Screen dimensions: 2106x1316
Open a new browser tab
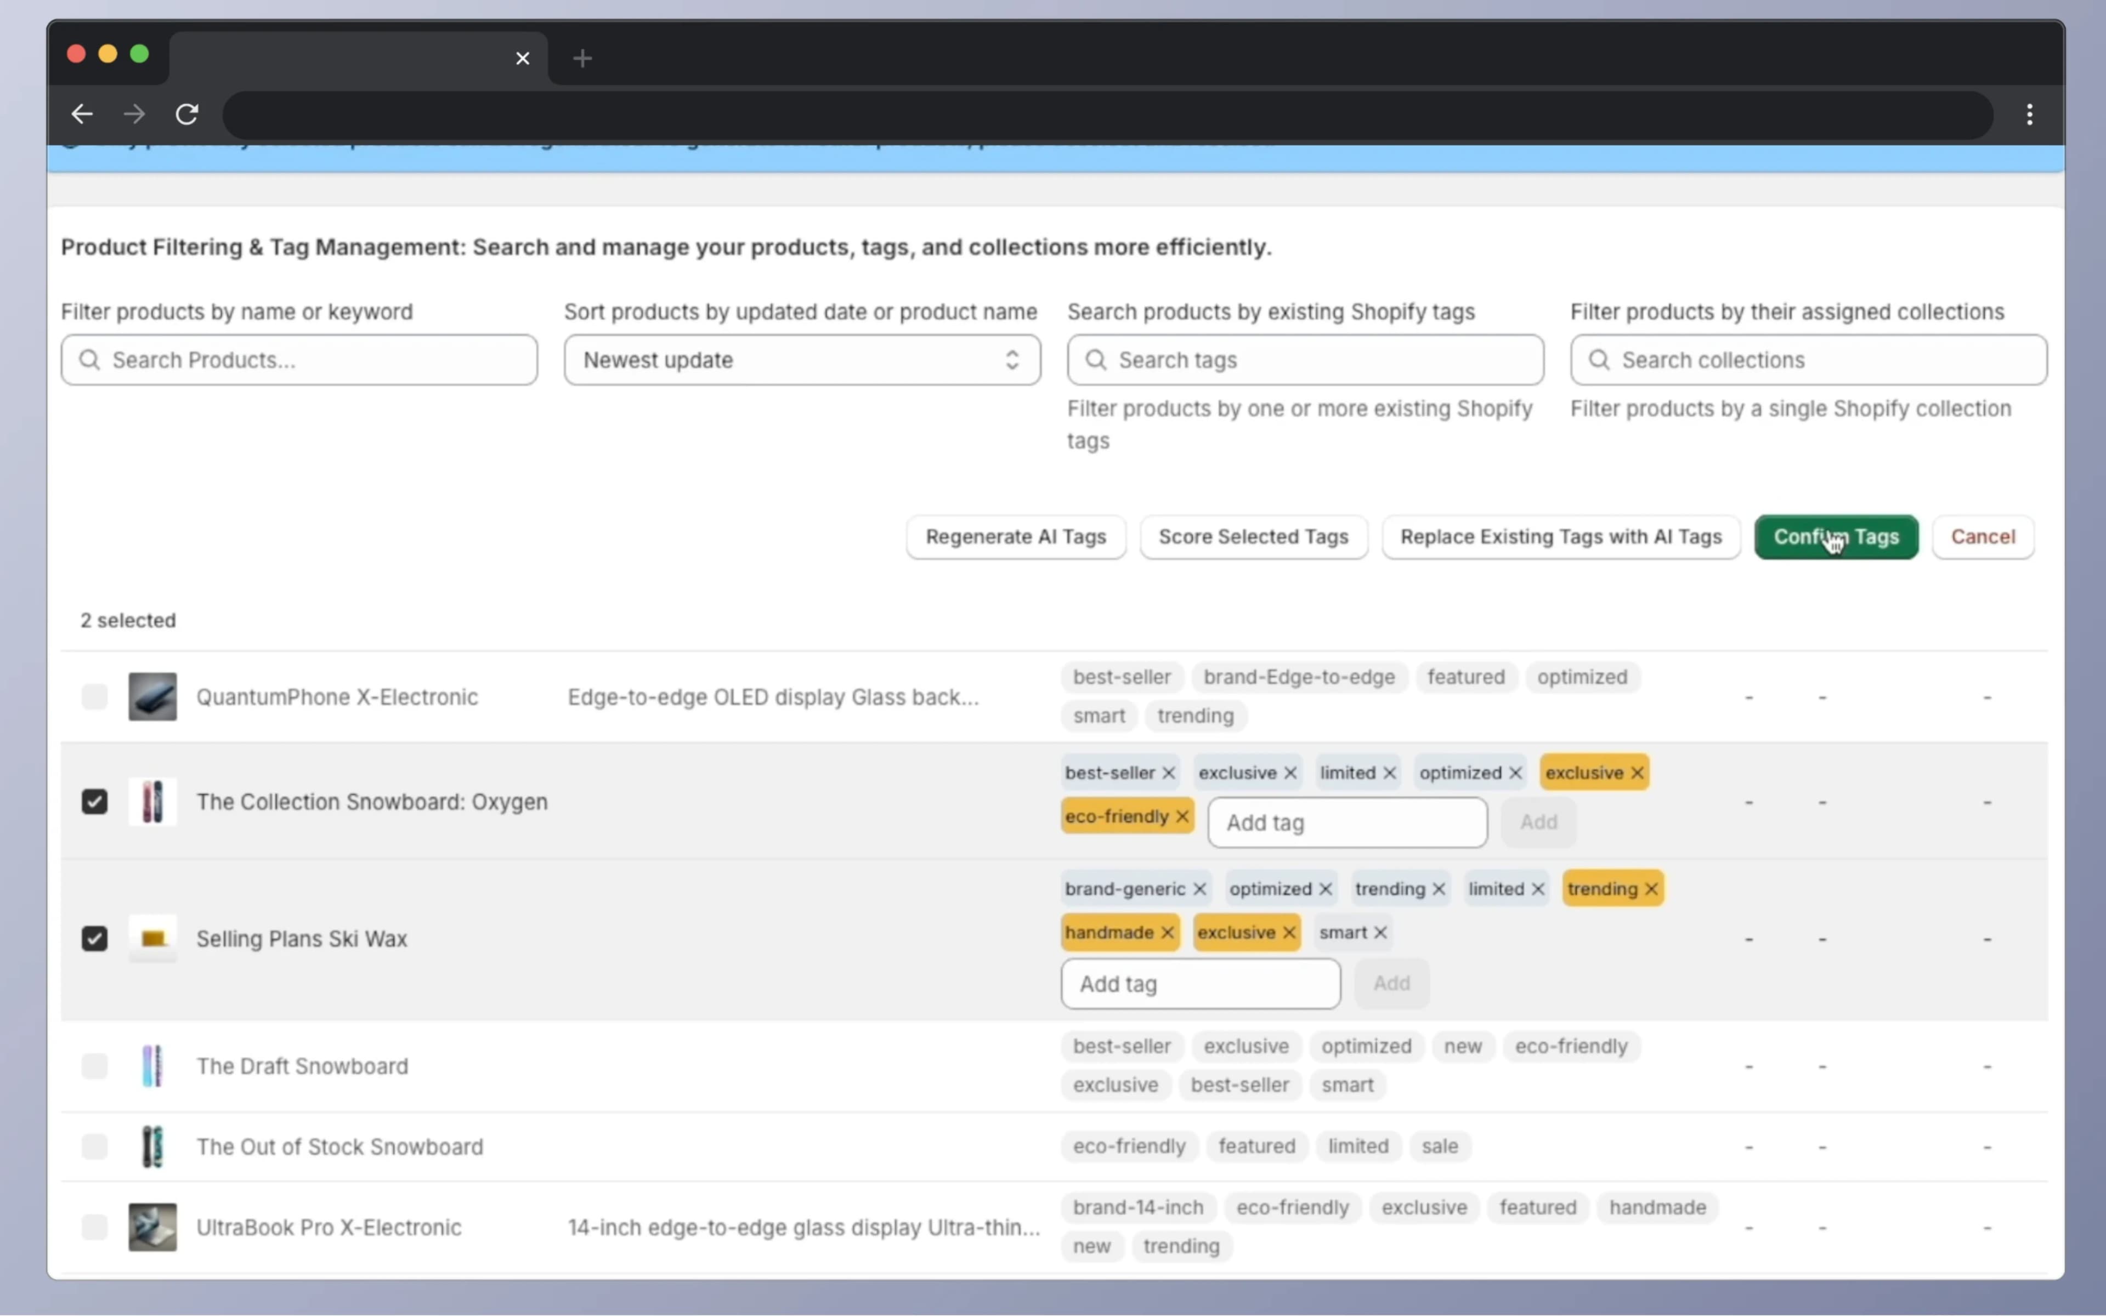coord(581,58)
